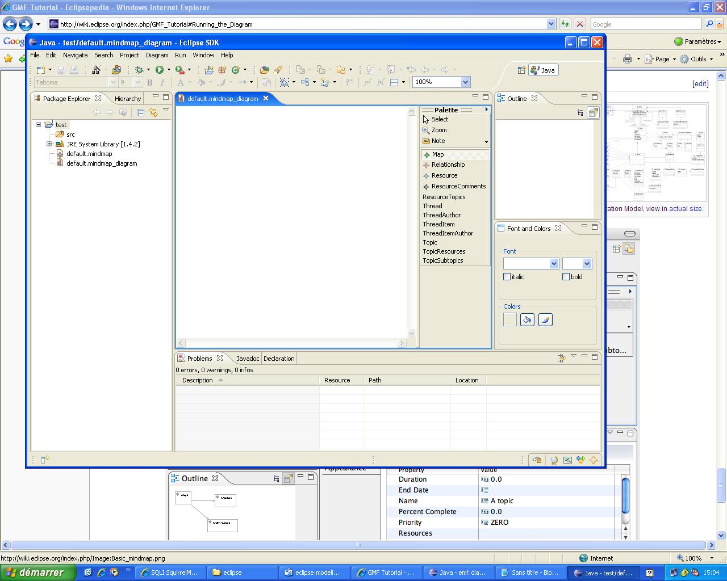This screenshot has height=581, width=727.
Task: Click the Google search field in Internet Explorer
Action: [x=645, y=24]
